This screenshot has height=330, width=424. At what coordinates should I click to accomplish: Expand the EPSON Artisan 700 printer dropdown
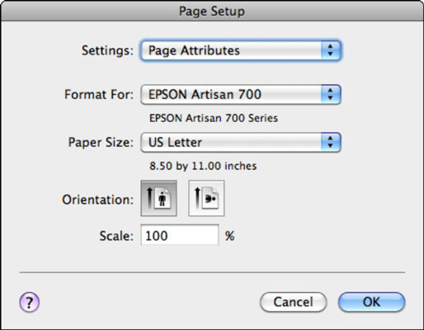click(x=241, y=94)
